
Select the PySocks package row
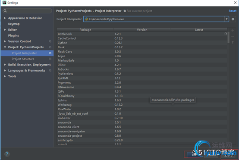click(x=142, y=69)
